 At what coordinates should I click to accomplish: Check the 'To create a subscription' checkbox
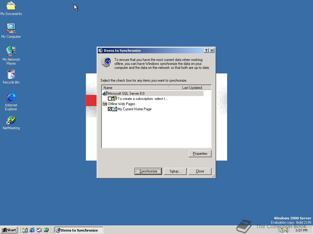[110, 98]
